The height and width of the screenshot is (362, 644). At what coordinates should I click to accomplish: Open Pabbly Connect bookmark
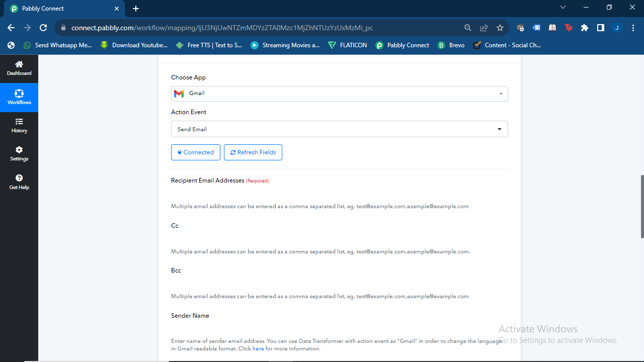pyautogui.click(x=403, y=45)
